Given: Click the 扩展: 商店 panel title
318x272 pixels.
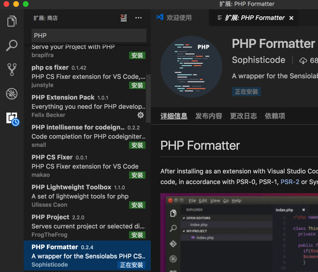Looking at the screenshot, I should (45, 18).
